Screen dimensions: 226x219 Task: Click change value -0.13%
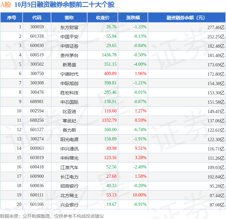coord(140,36)
